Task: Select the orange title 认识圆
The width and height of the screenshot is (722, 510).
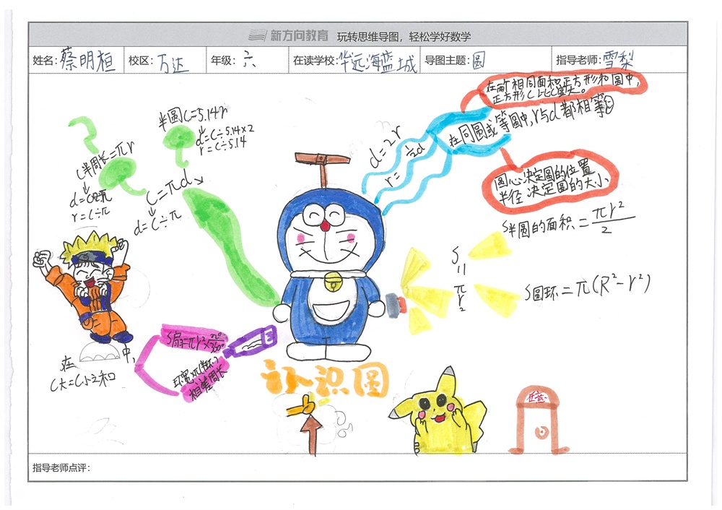Action: (326, 379)
